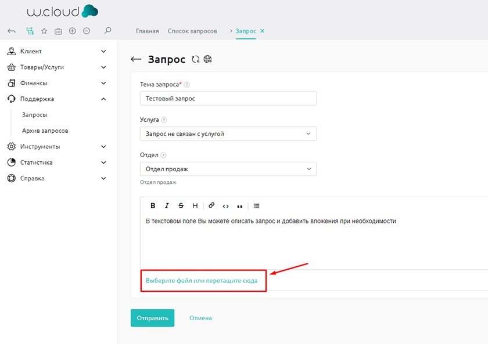Click the help icon next to Тема запроса
The image size is (488, 344).
click(187, 85)
